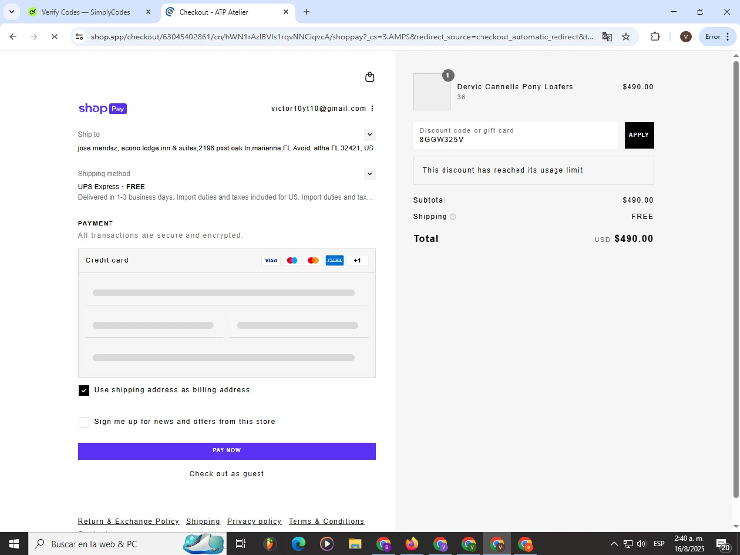Screen dimensions: 740x555
Task: Open the clock showing 2:40 a. m.
Action: [x=689, y=544]
